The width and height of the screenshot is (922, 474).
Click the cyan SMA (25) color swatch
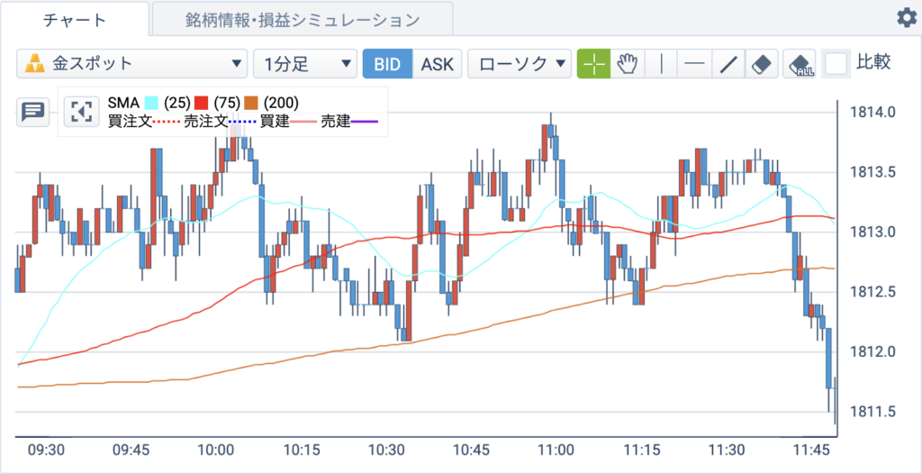click(x=151, y=104)
